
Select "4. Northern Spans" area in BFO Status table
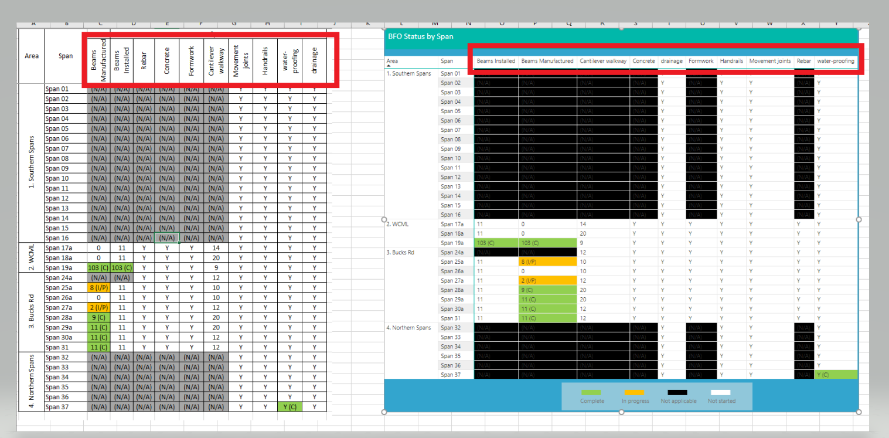tap(409, 328)
